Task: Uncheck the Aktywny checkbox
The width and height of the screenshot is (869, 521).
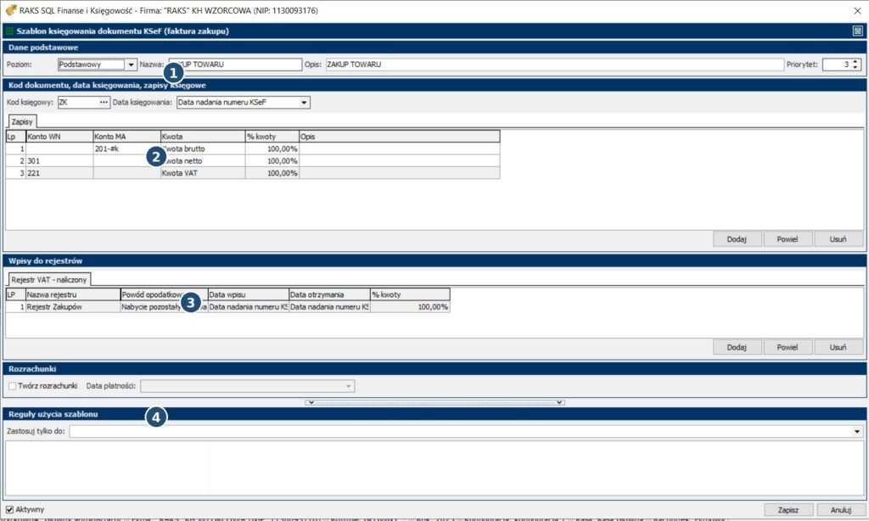Action: (9, 509)
